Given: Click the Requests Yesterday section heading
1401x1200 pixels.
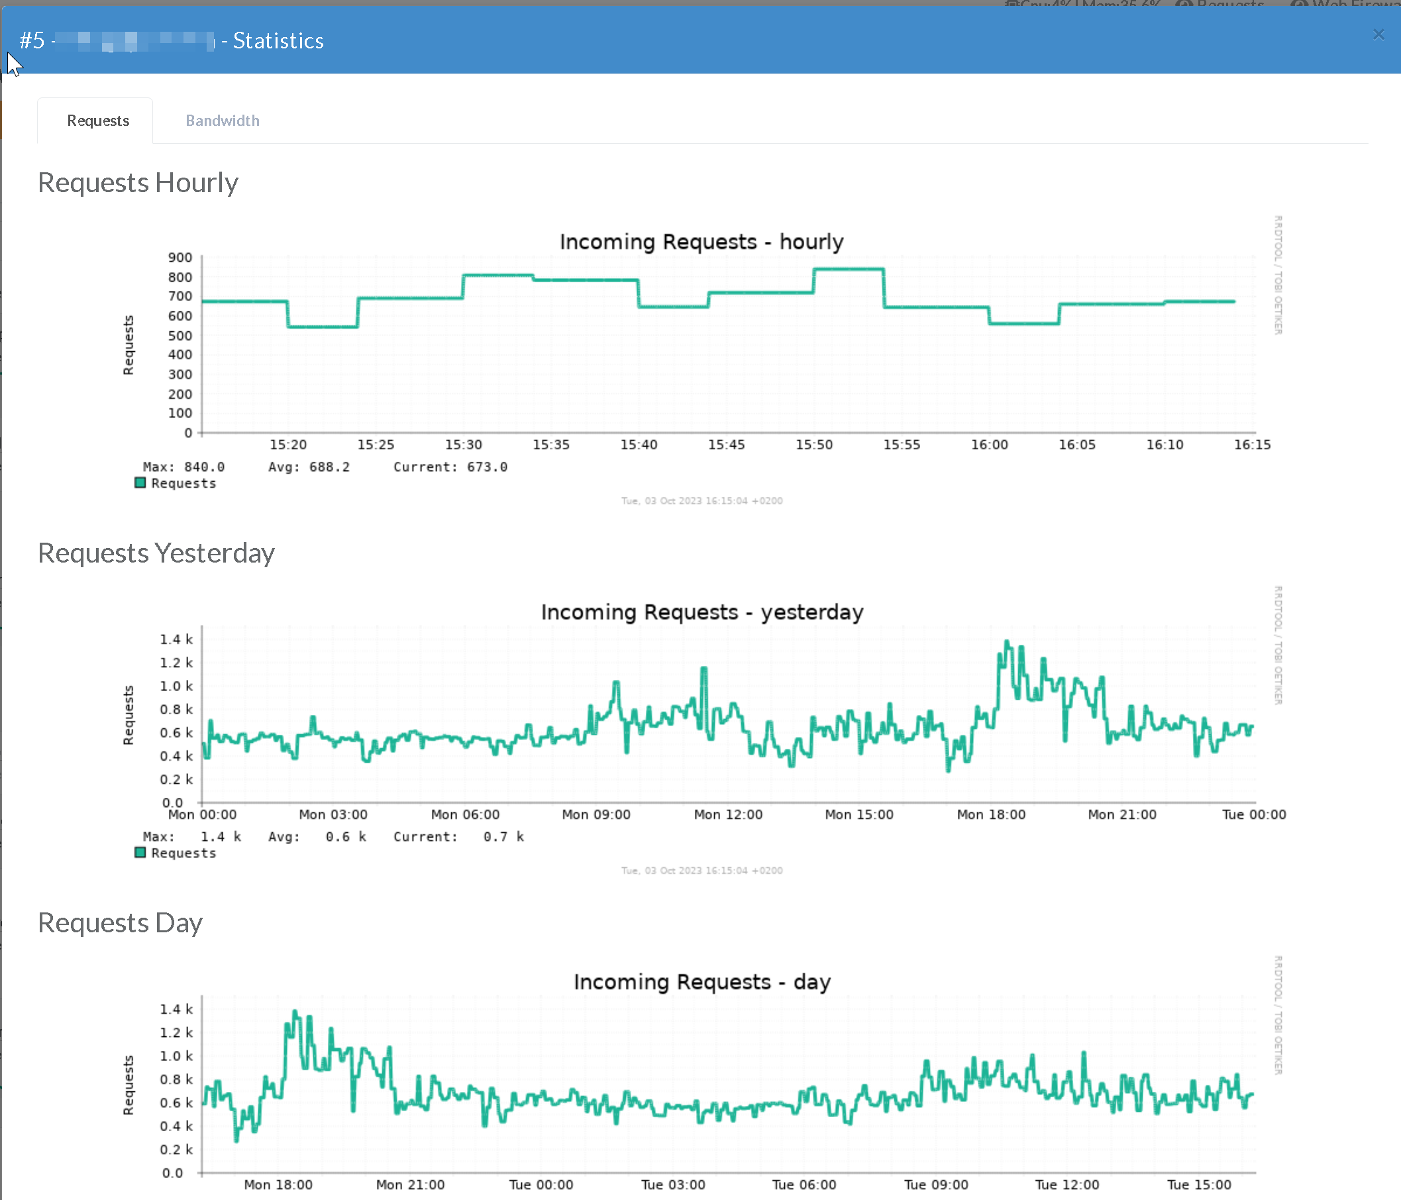Looking at the screenshot, I should point(156,553).
